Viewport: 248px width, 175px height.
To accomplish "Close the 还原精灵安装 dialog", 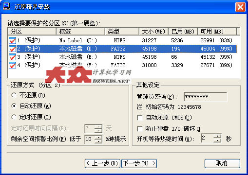I will pos(240,7).
